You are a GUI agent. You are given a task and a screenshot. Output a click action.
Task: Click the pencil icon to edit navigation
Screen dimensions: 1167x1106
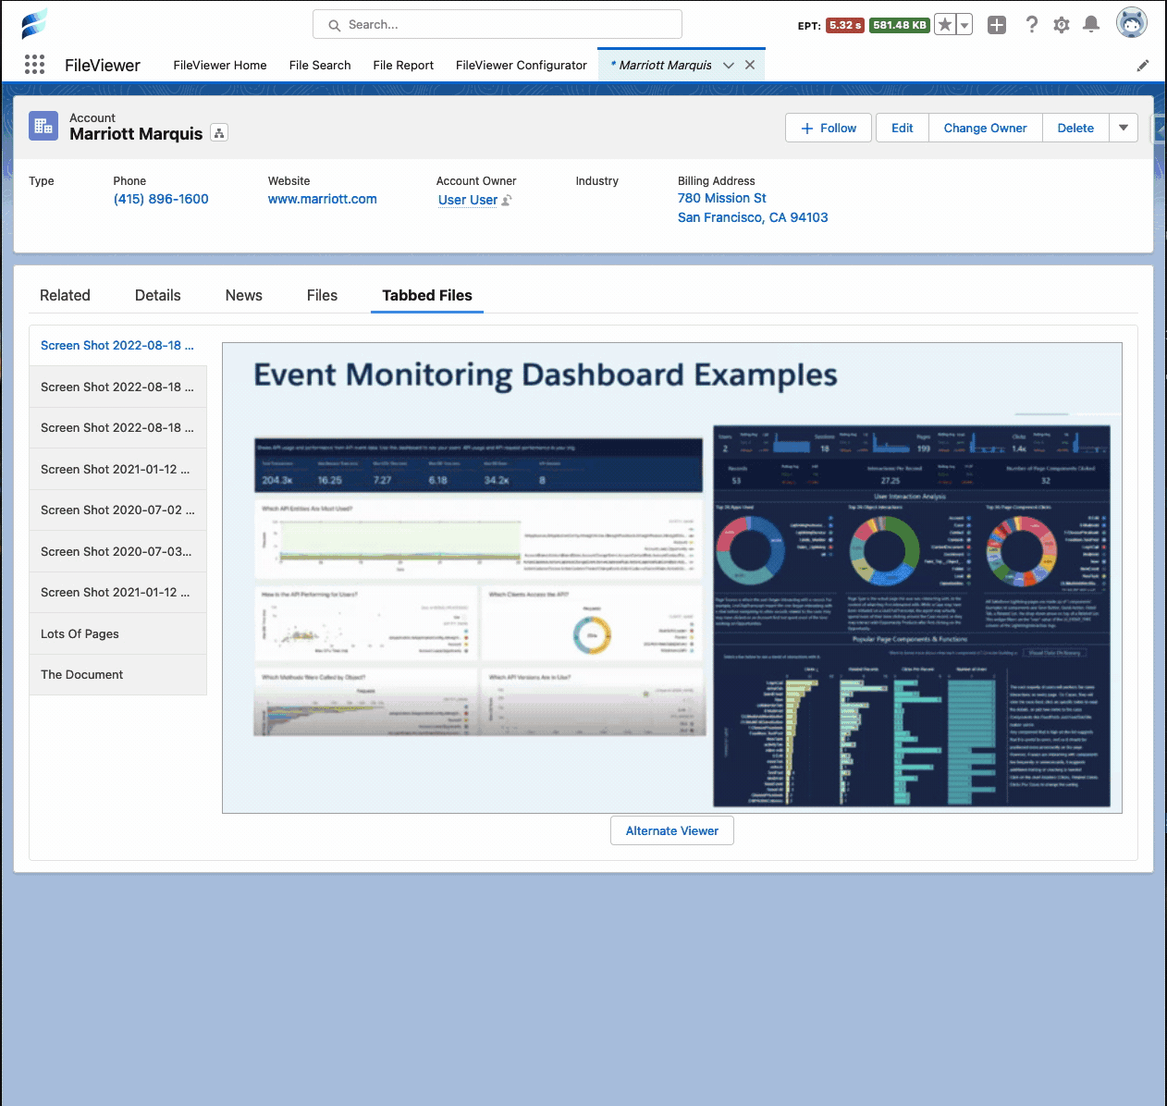1143,65
